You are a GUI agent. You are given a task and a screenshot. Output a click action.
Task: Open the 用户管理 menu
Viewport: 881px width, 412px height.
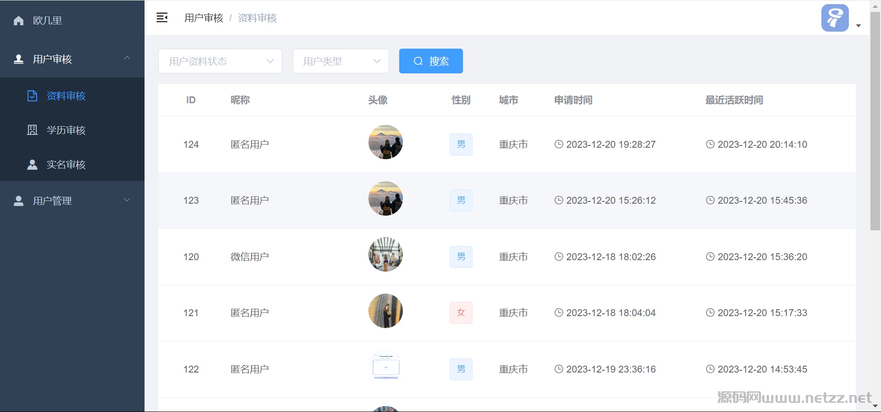72,201
